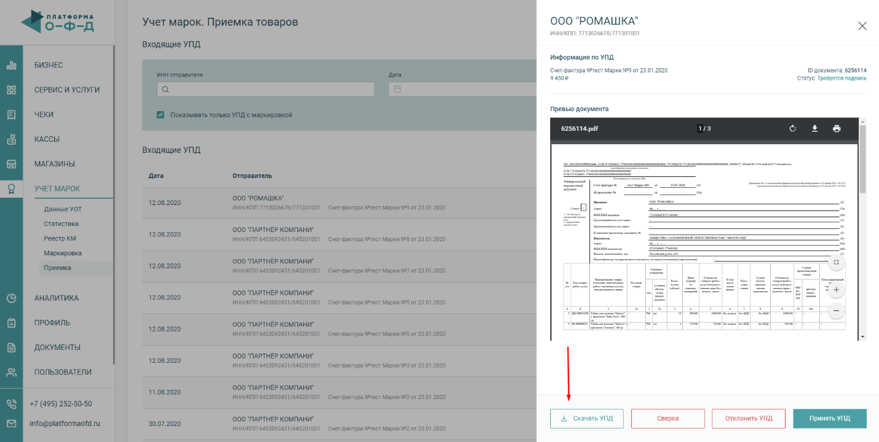Screen dimensions: 879x442
Task: Select the 30.07.2020 row in the list
Action: [x=339, y=423]
